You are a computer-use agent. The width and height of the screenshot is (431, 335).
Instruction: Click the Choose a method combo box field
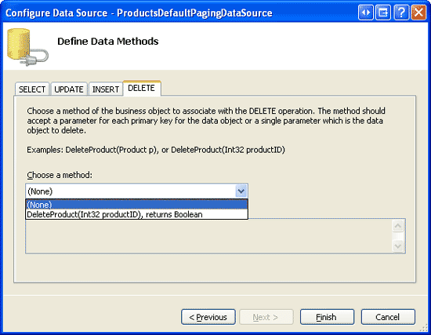136,191
